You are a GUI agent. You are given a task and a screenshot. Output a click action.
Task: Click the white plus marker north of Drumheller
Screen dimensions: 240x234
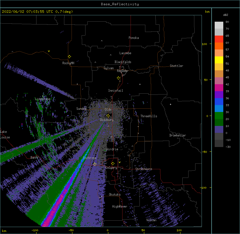170,104
